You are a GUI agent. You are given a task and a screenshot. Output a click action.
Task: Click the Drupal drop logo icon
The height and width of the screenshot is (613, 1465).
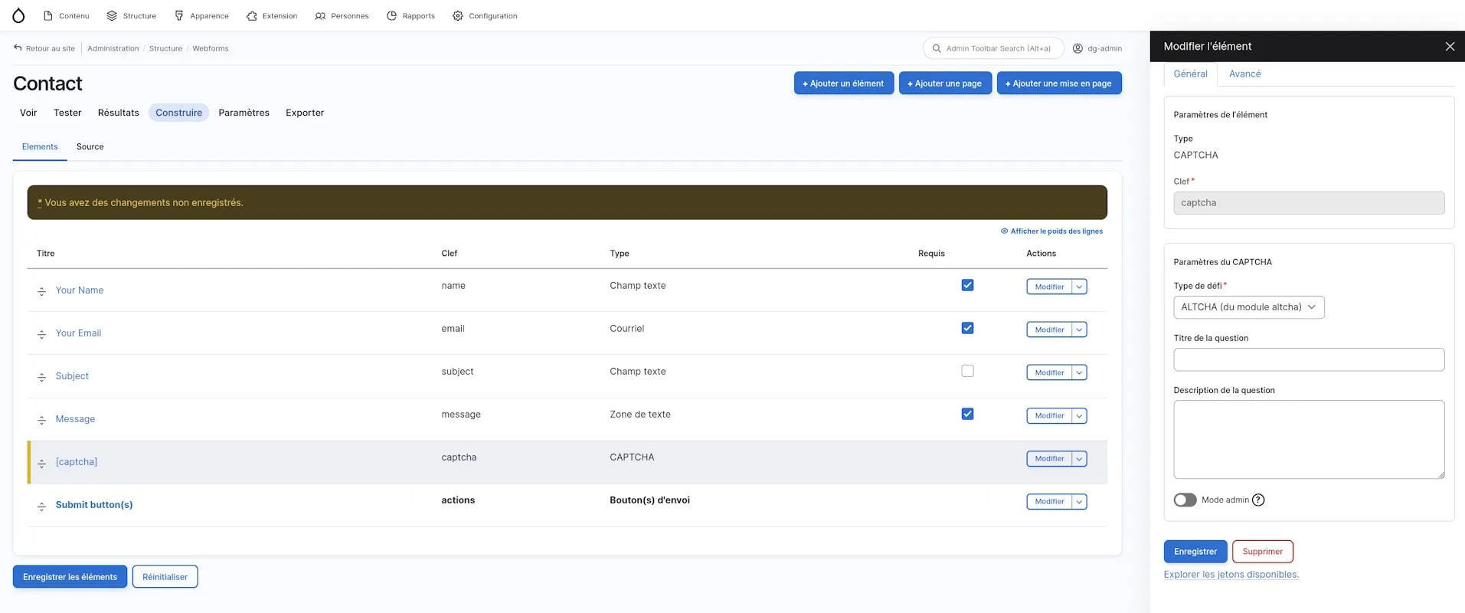(x=18, y=15)
